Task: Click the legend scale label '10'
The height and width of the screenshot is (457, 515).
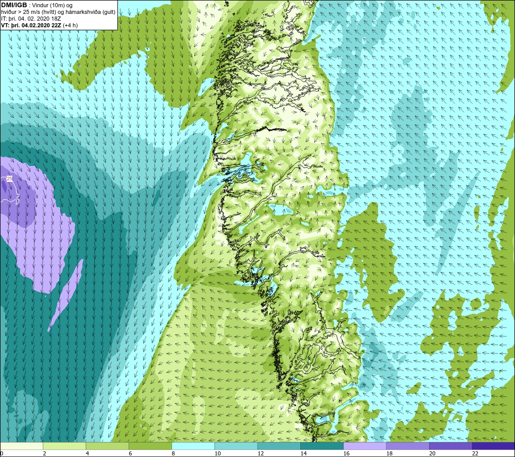Action: [218, 453]
